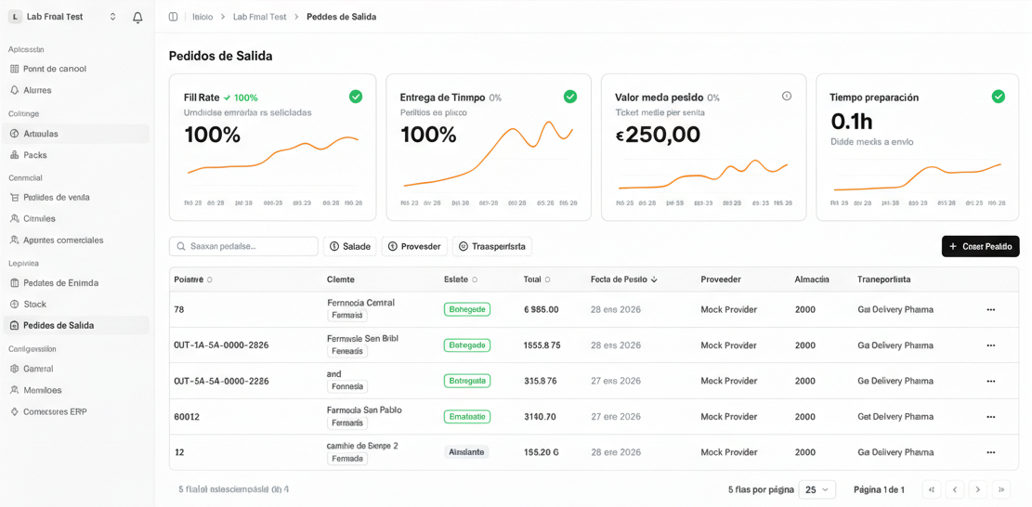Screen dimensions: 1032x507
Task: Click total 6 985.00 cell
Action: [x=541, y=310]
